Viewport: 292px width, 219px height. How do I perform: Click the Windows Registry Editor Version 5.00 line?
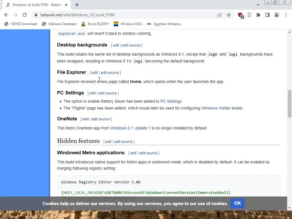coord(101,182)
